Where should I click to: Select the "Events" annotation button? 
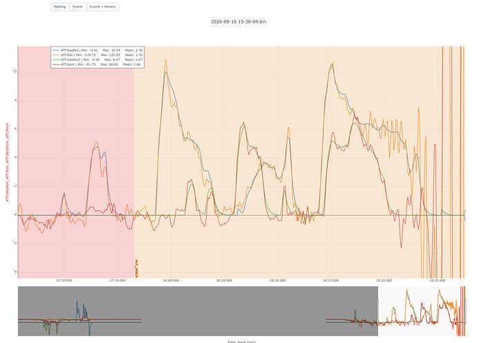coord(78,7)
